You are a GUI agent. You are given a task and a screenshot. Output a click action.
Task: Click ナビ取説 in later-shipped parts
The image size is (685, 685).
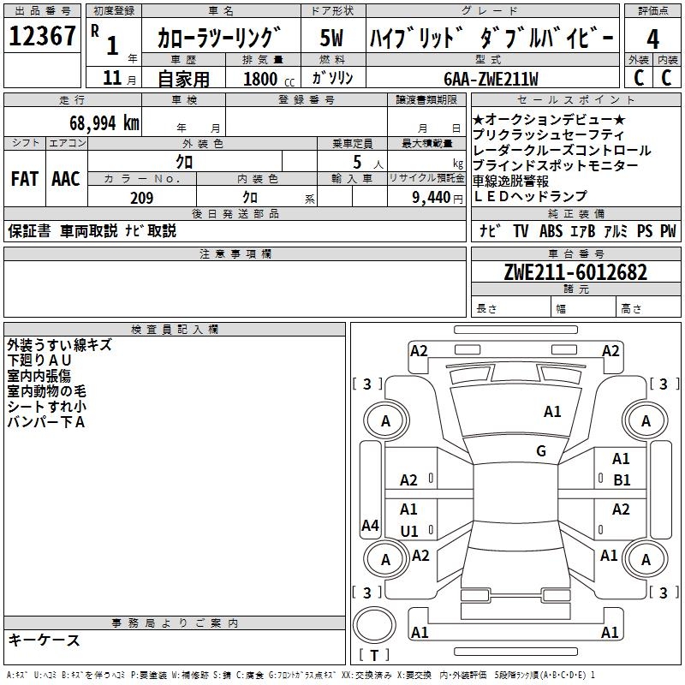(151, 230)
